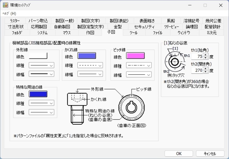Viewport: 229px width, 159px height.
Task: Open the 製図(定型文字) tab
Action: point(91,27)
